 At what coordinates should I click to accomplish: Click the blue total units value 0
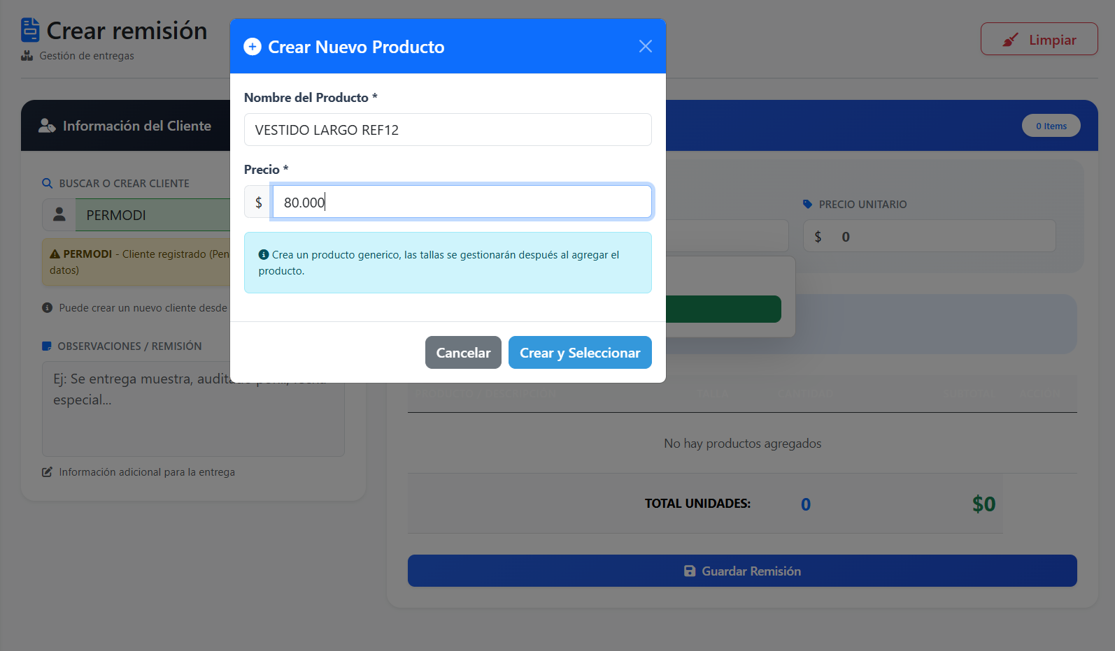[806, 504]
